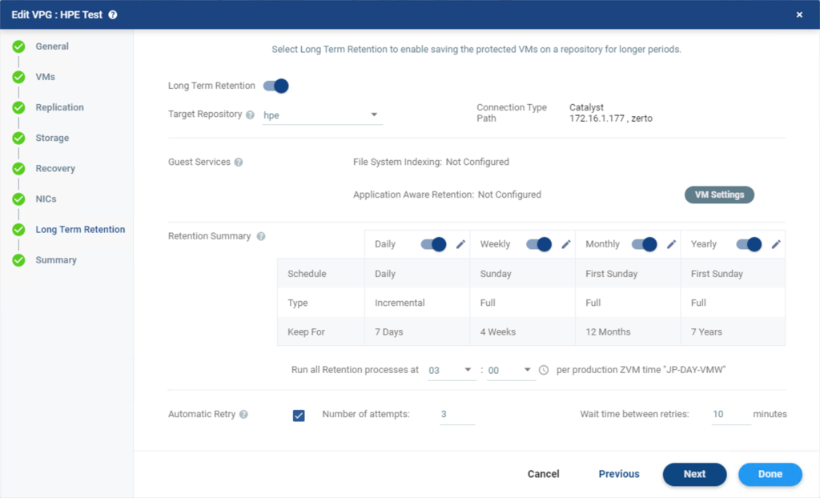Viewport: 820px width, 498px height.
Task: Click the Cancel button
Action: pyautogui.click(x=544, y=474)
